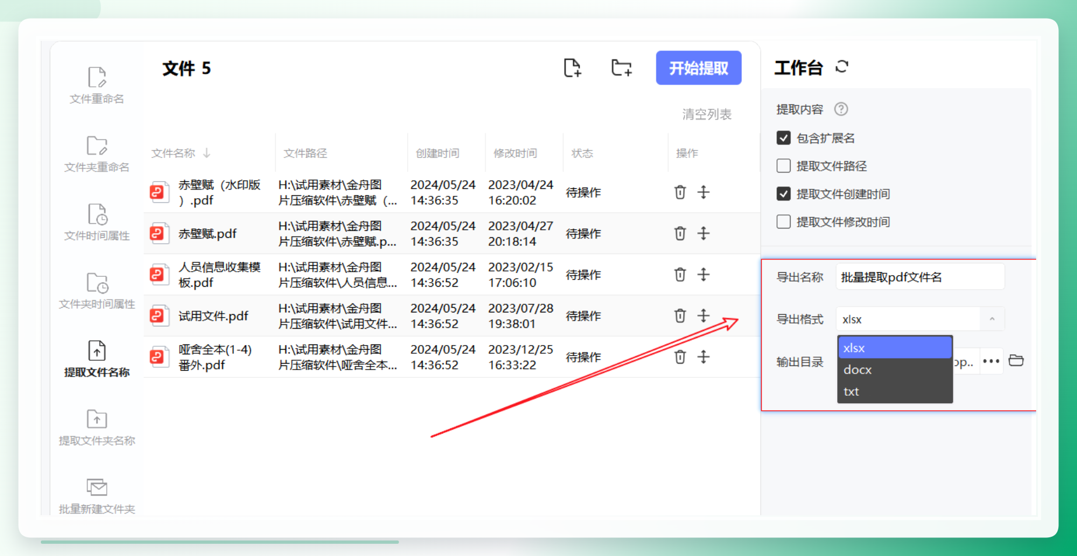This screenshot has height=556, width=1077.
Task: Click the 创建时间 column header
Action: [x=437, y=153]
